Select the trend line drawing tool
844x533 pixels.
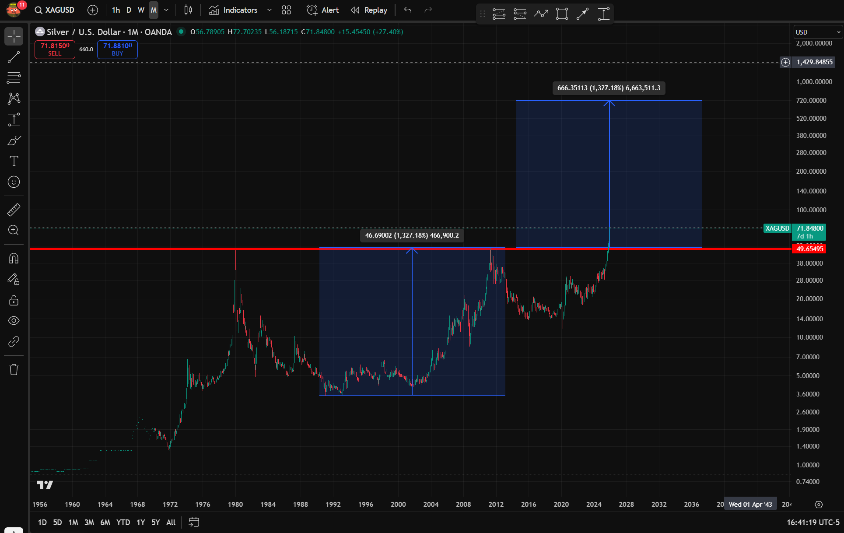pyautogui.click(x=14, y=57)
